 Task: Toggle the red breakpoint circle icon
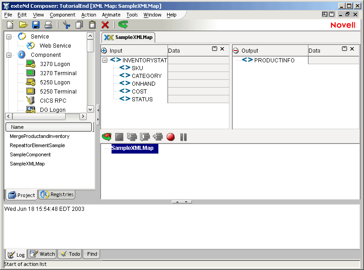click(171, 137)
